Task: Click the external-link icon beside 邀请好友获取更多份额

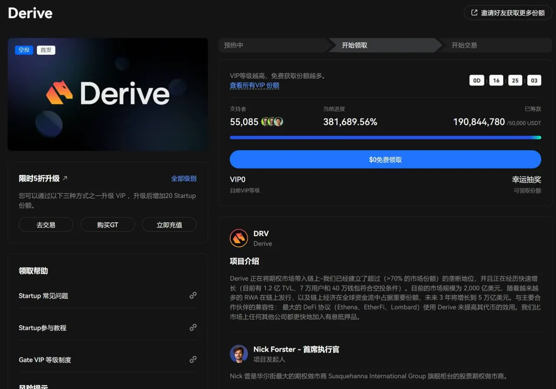Action: tap(474, 13)
